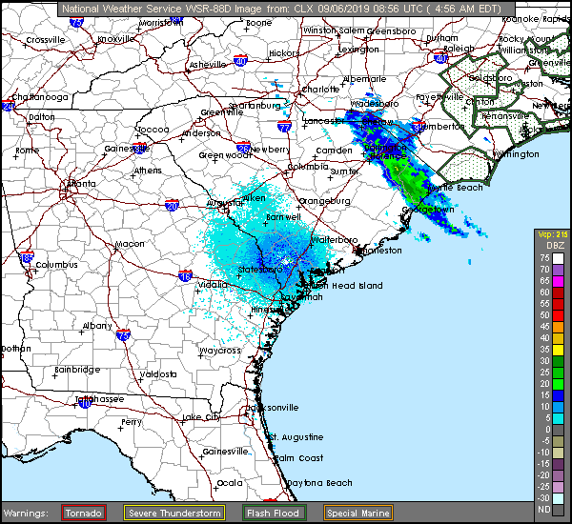Click the Myrtle Beach city label
Viewport: 572px width, 524px height.
click(457, 188)
